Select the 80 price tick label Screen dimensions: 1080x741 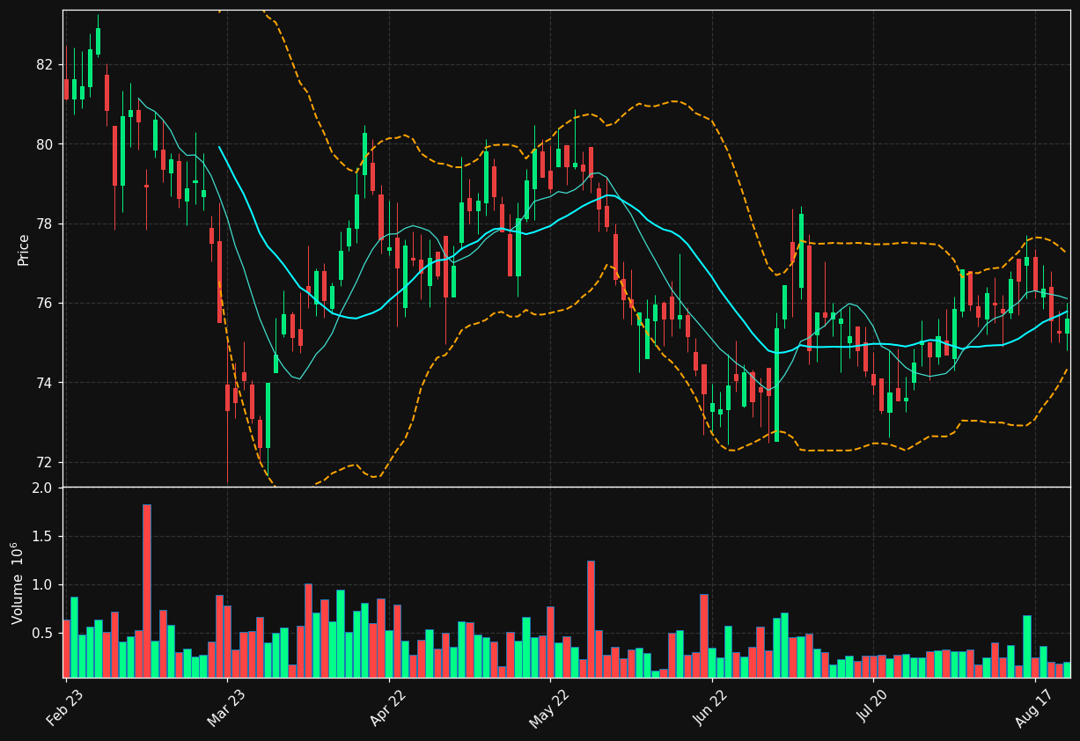[45, 144]
